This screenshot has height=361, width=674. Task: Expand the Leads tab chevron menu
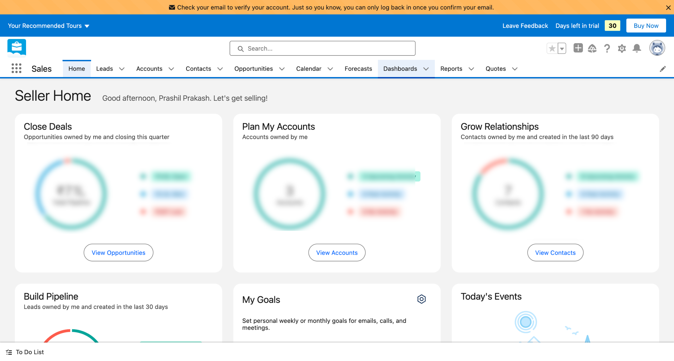(122, 69)
